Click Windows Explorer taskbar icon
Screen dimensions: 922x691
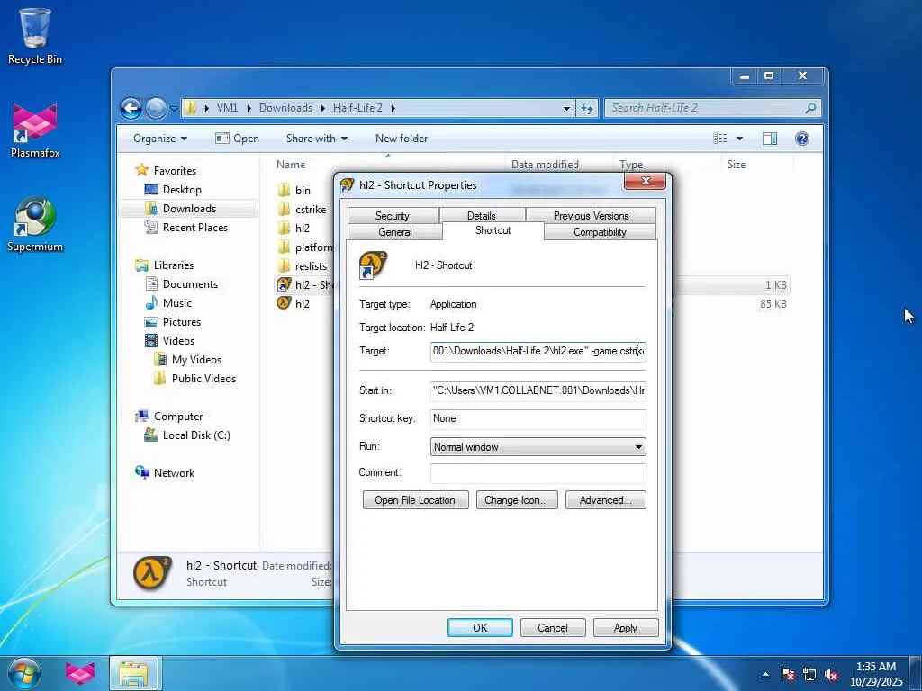click(133, 674)
